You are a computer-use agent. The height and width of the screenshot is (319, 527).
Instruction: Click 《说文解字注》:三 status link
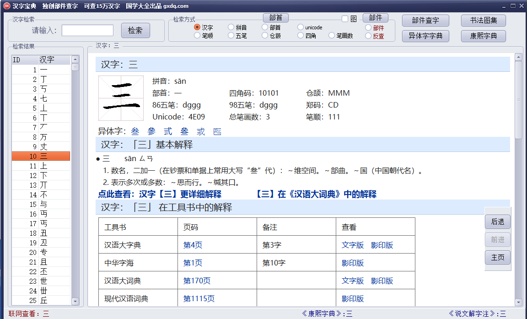477,314
